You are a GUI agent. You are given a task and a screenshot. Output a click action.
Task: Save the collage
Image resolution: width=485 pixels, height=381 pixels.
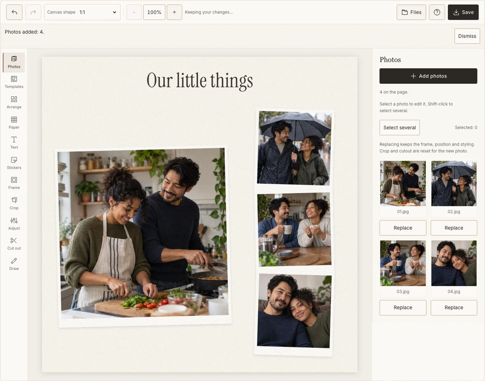coord(463,12)
